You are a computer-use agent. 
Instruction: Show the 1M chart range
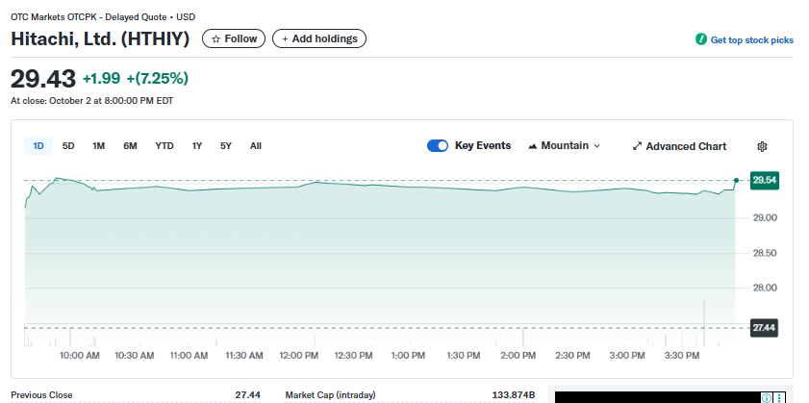(98, 146)
